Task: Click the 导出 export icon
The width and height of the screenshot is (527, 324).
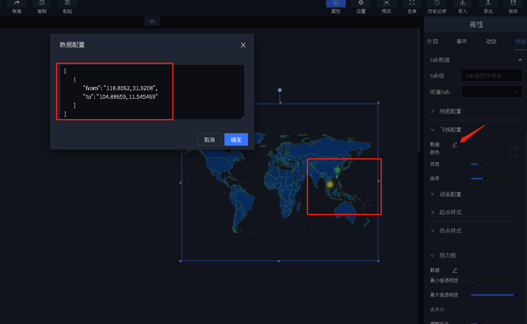Action: (488, 3)
